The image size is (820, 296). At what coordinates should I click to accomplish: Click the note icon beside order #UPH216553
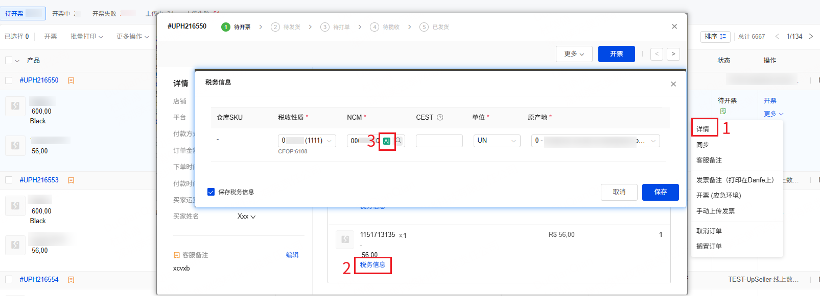click(x=71, y=180)
